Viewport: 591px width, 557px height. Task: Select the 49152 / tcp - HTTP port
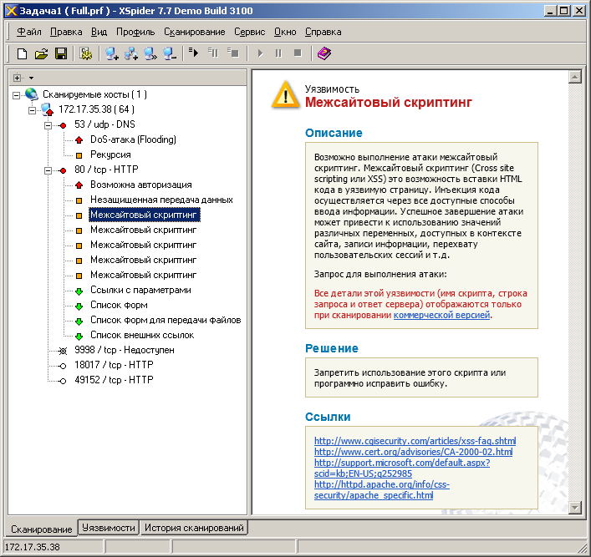114,380
